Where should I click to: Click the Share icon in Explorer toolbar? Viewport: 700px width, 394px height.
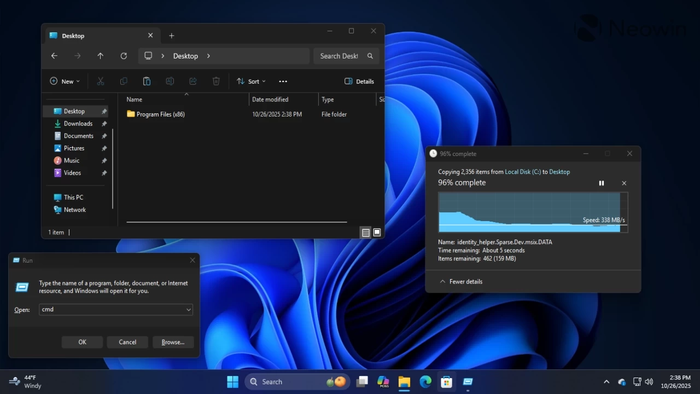[192, 81]
